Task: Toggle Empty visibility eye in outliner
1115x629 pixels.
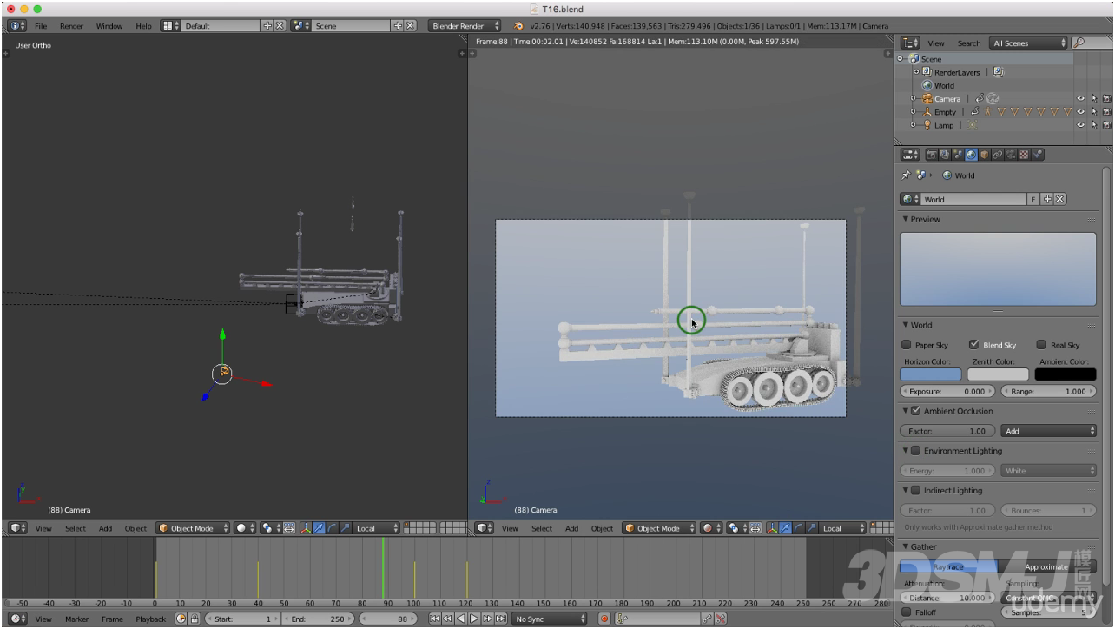Action: [x=1081, y=112]
